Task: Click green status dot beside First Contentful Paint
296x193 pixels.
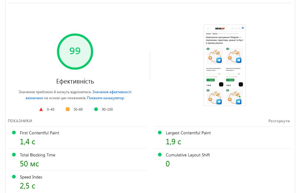Action: click(x=14, y=132)
